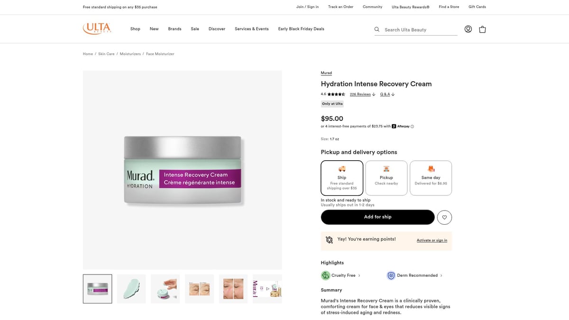Type in the Search Ulta Beauty field
The height and width of the screenshot is (320, 569).
[x=420, y=29]
